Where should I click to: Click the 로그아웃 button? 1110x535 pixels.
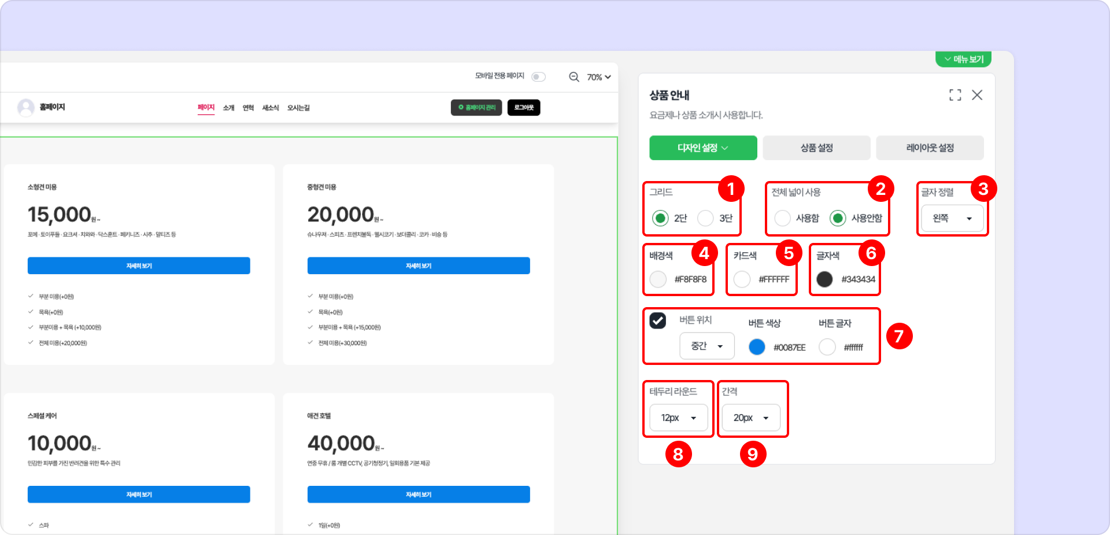(524, 108)
